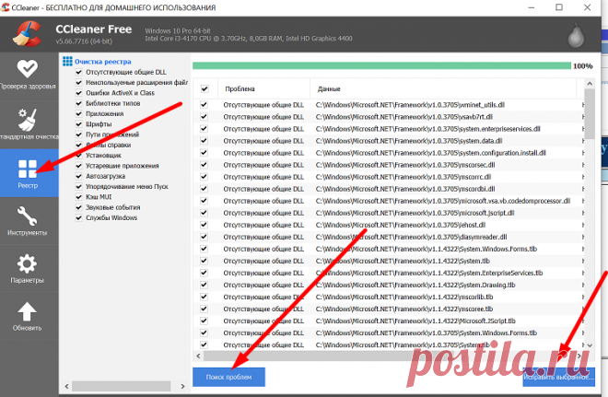Click the results vertical scrollbar thumb

[590, 113]
